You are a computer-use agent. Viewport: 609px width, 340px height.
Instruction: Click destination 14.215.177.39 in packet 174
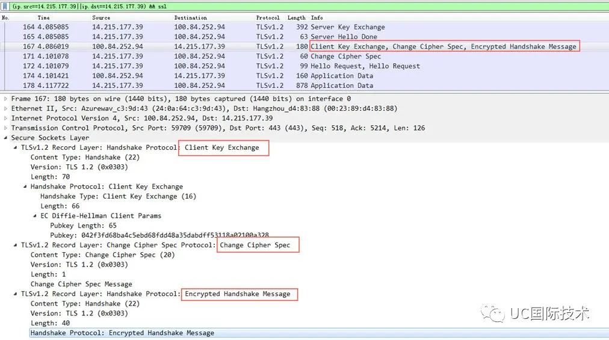click(199, 75)
